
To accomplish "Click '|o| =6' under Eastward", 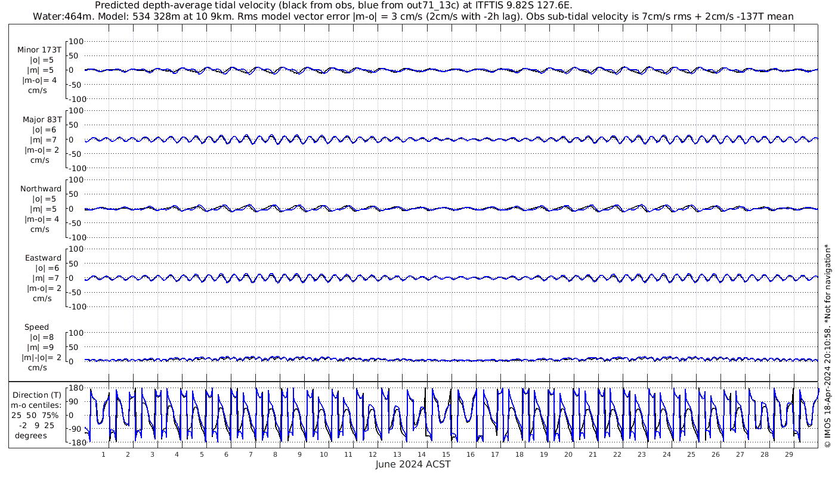I will [47, 268].
